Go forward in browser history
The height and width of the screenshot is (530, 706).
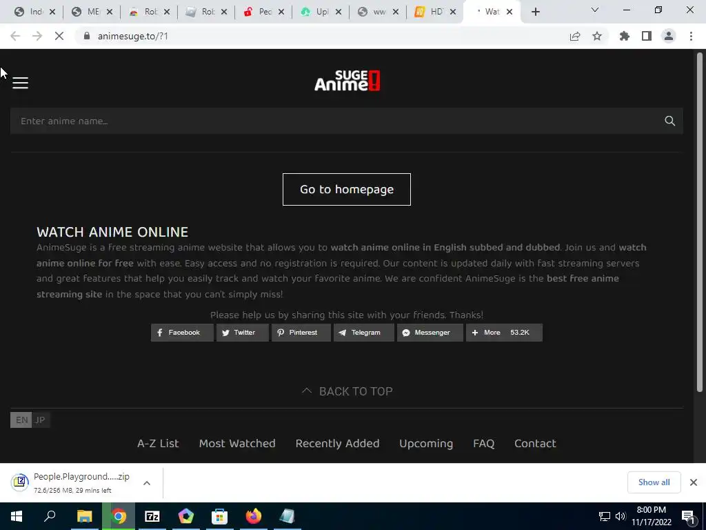point(37,36)
